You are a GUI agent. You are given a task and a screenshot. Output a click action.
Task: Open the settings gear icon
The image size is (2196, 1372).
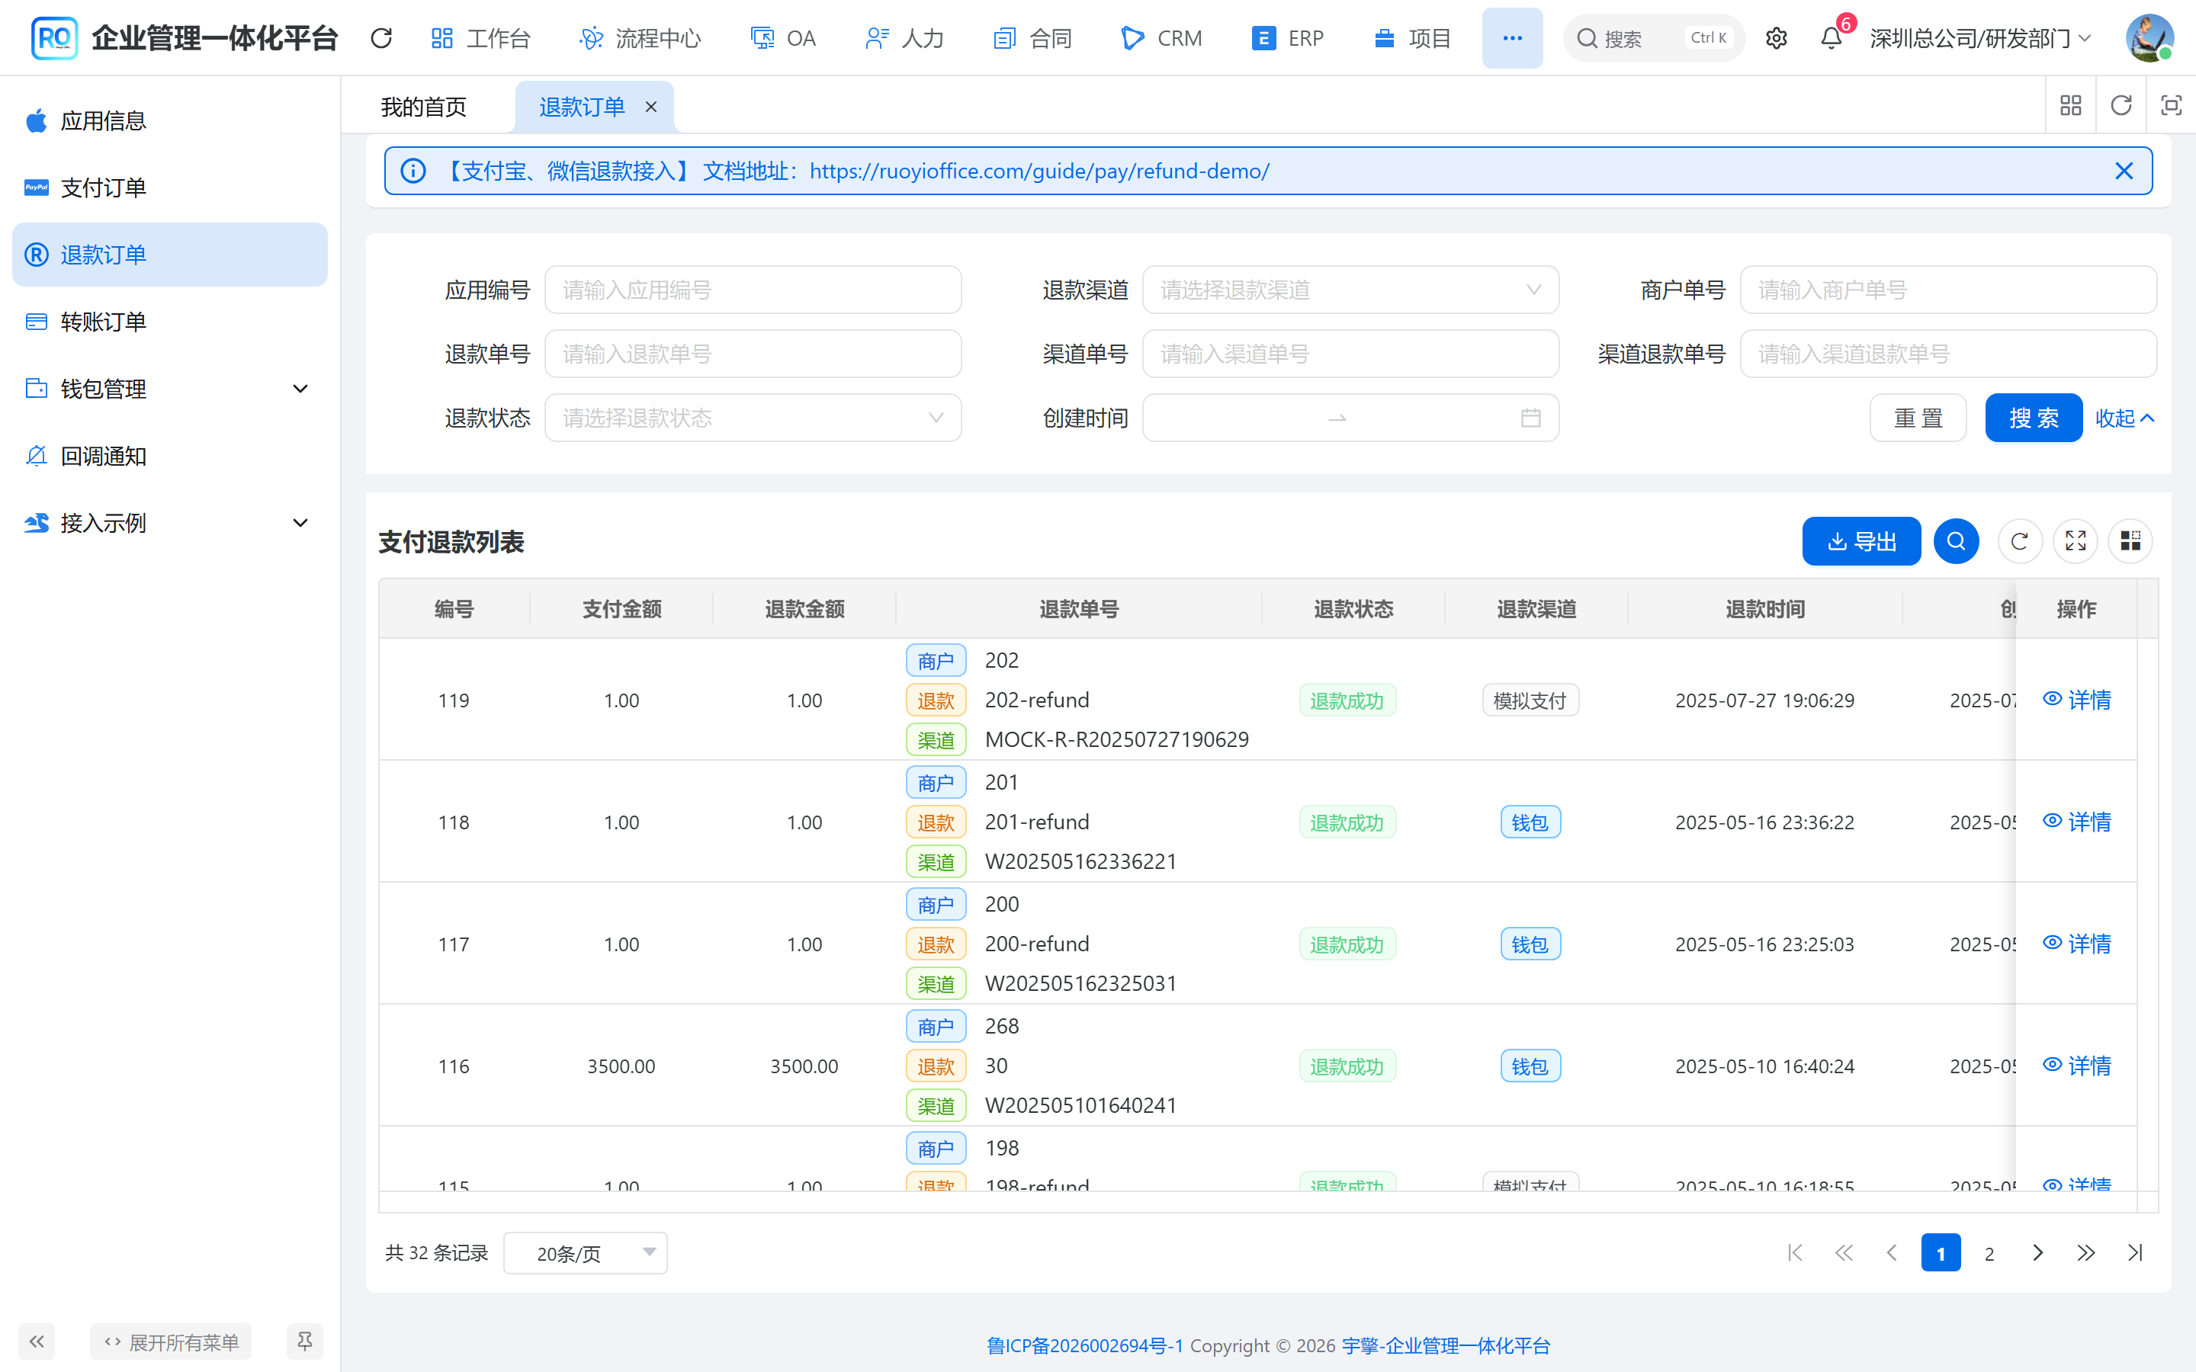[1776, 38]
